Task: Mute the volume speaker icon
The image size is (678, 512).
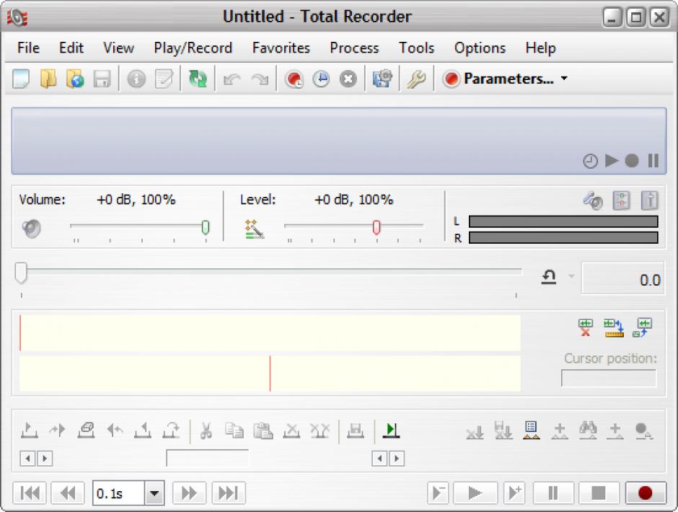Action: (31, 229)
